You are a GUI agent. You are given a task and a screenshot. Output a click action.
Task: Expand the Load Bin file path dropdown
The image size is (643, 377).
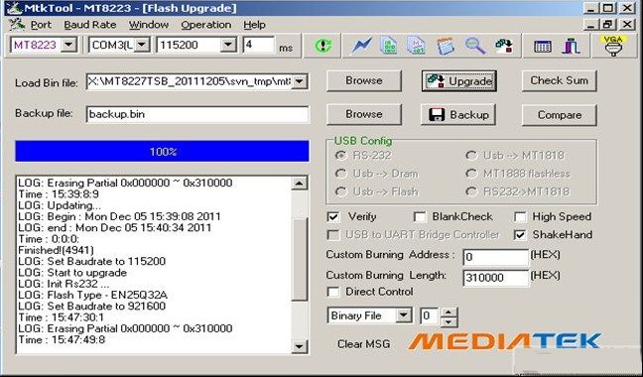[300, 81]
